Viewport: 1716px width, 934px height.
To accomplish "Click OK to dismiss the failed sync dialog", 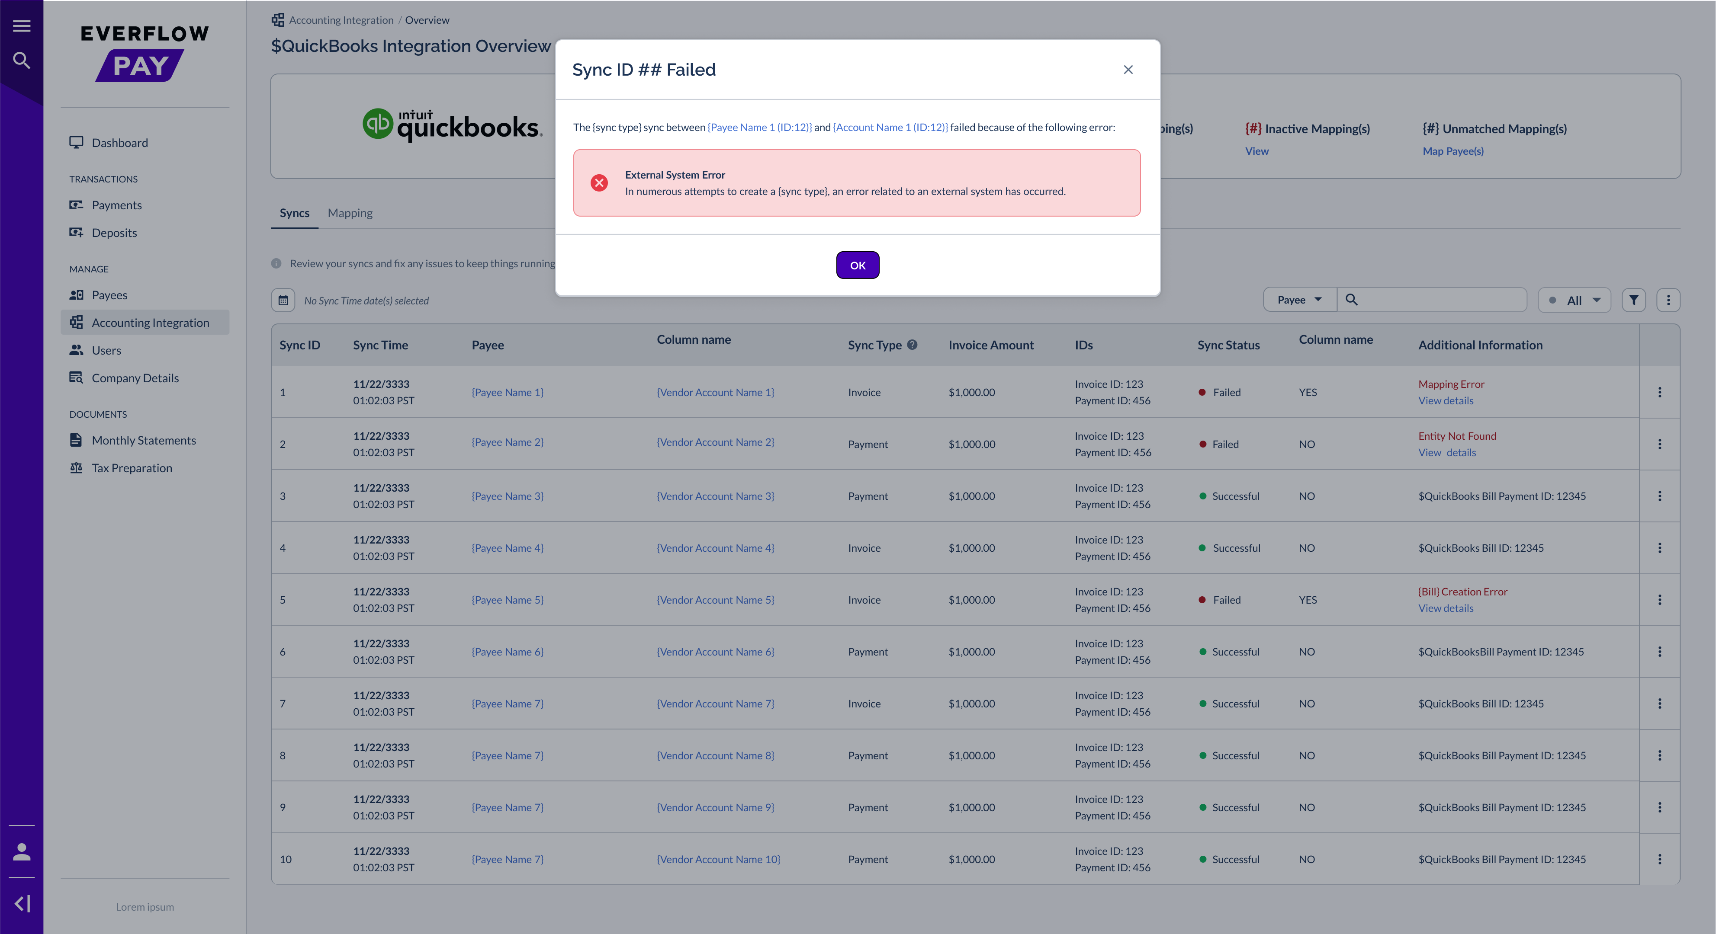I will (857, 264).
